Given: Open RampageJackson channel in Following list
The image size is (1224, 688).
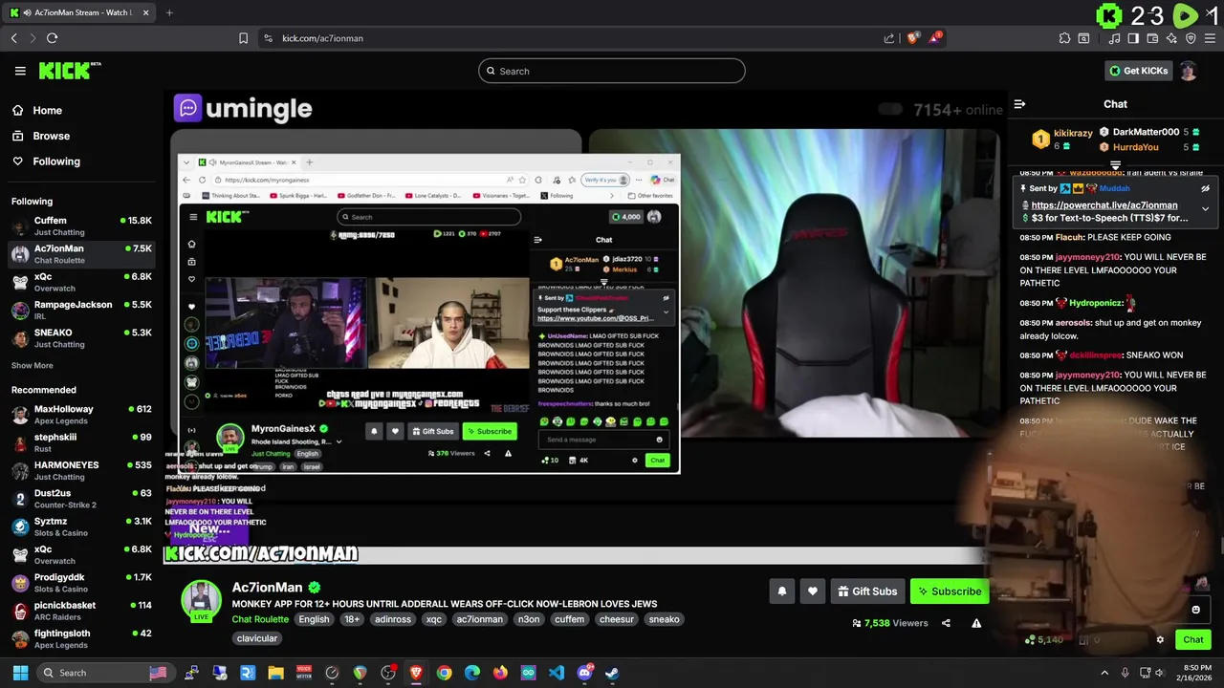Looking at the screenshot, I should point(81,310).
